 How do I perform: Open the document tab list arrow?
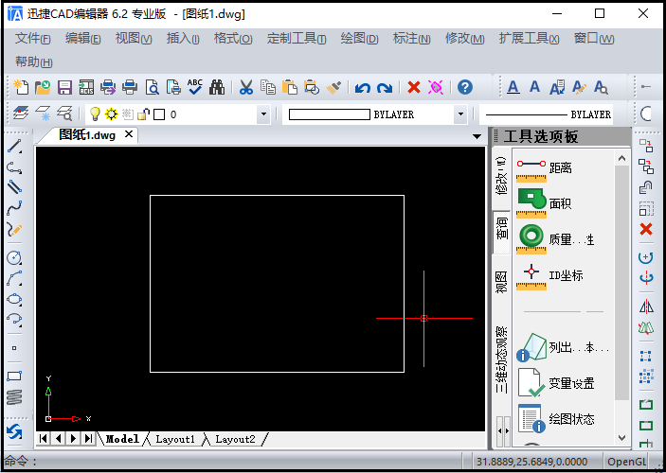[477, 136]
